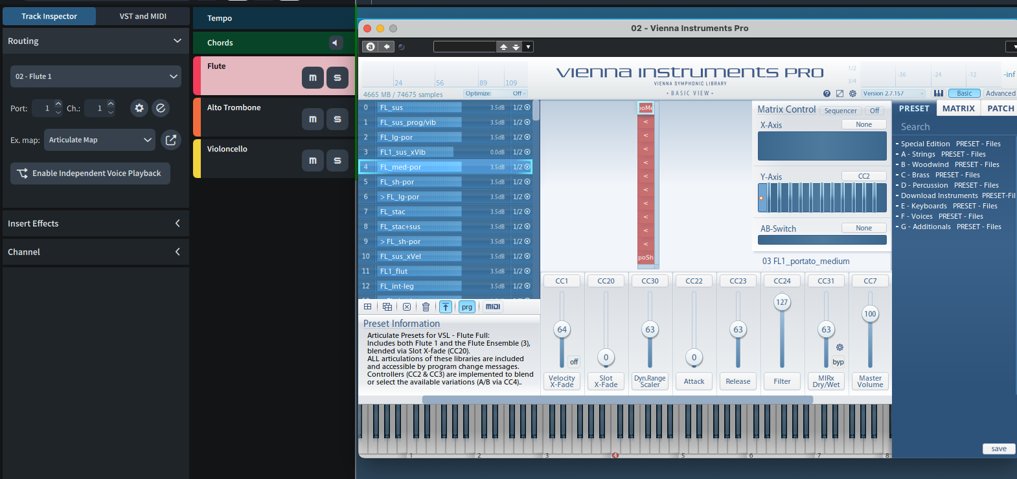The height and width of the screenshot is (479, 1017).
Task: Open the expression map editor icon
Action: [x=171, y=140]
